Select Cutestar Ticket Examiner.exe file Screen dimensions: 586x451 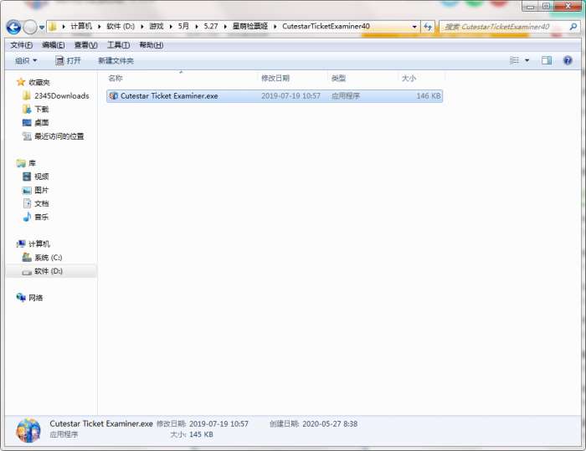275,96
